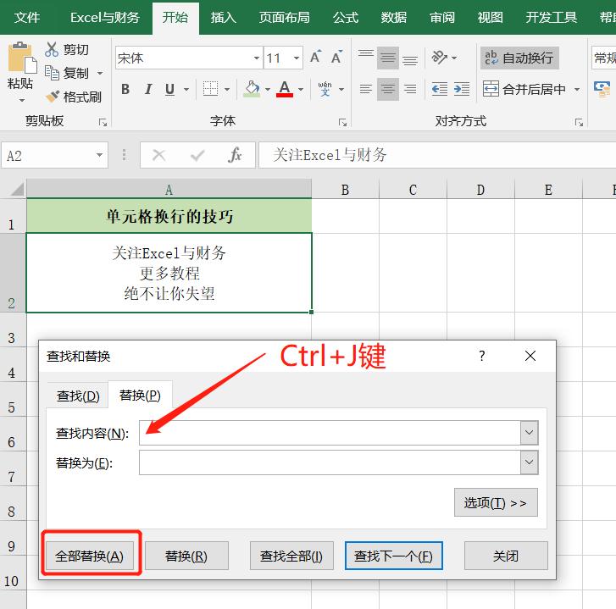This screenshot has width=616, height=609.
Task: Click Merge and Center (合并后居中)
Action: 525,89
